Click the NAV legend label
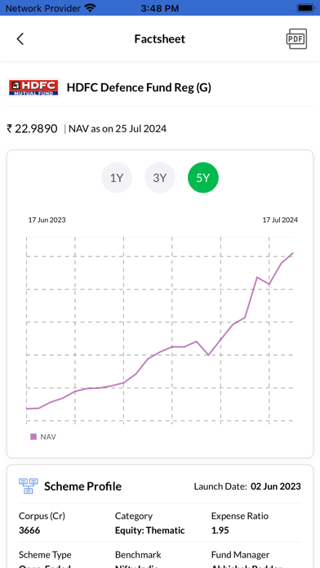The width and height of the screenshot is (320, 568). click(48, 437)
